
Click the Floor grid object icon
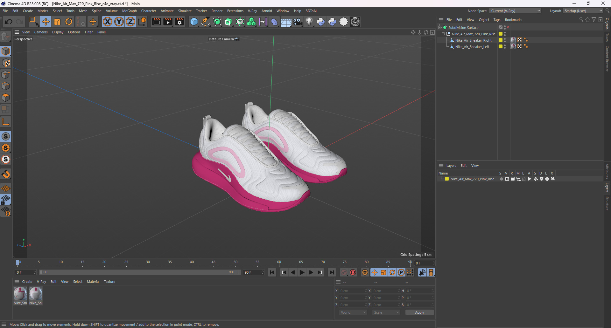[286, 22]
